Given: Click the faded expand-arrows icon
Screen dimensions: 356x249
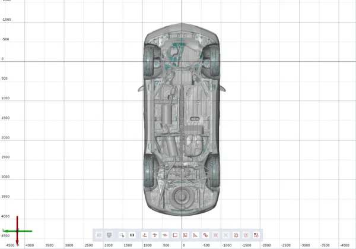Looking at the screenshot, I should [225, 235].
